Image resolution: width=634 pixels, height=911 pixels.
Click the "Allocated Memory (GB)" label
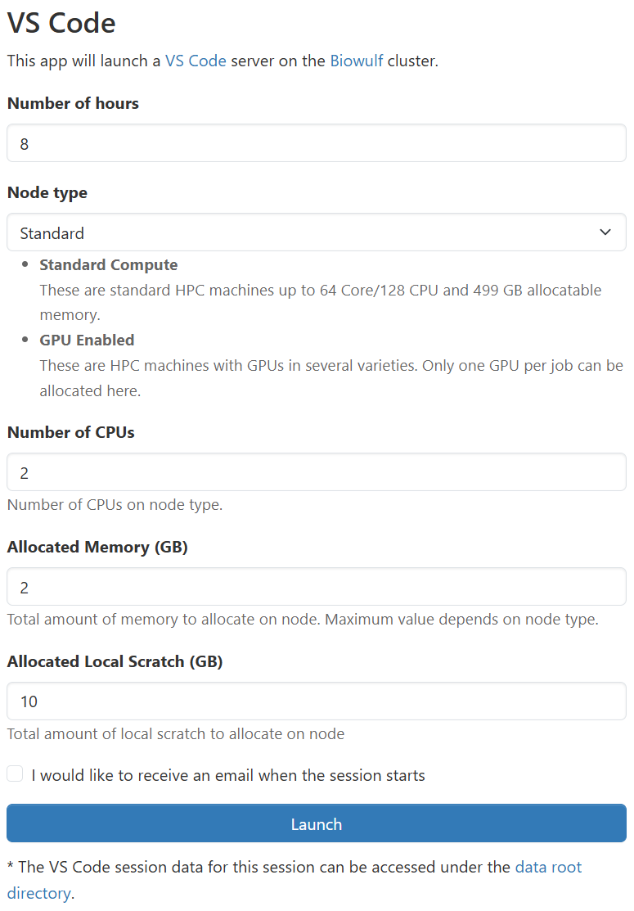click(97, 547)
